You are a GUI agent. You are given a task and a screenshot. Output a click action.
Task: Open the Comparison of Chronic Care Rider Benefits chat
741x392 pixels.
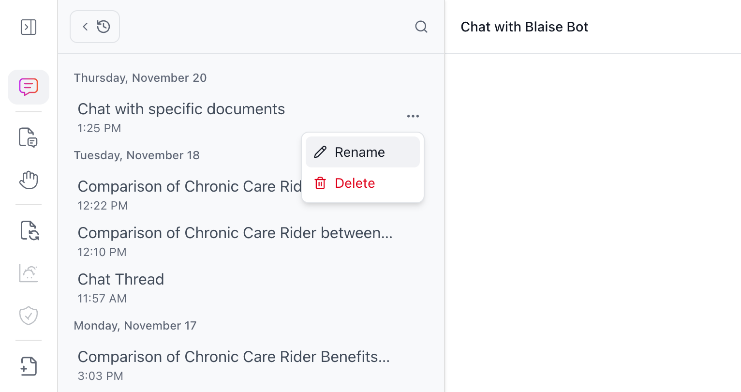[234, 356]
